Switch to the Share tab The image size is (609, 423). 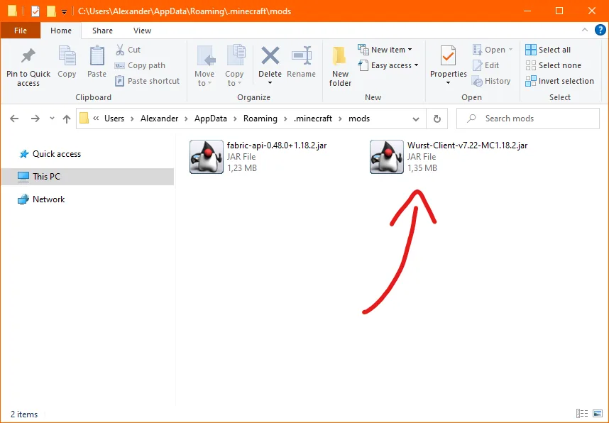point(102,31)
